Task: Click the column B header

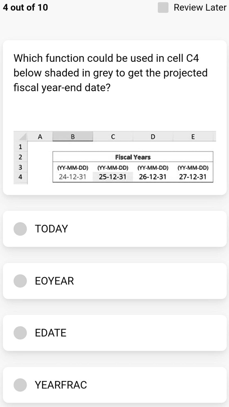Action: [x=73, y=136]
